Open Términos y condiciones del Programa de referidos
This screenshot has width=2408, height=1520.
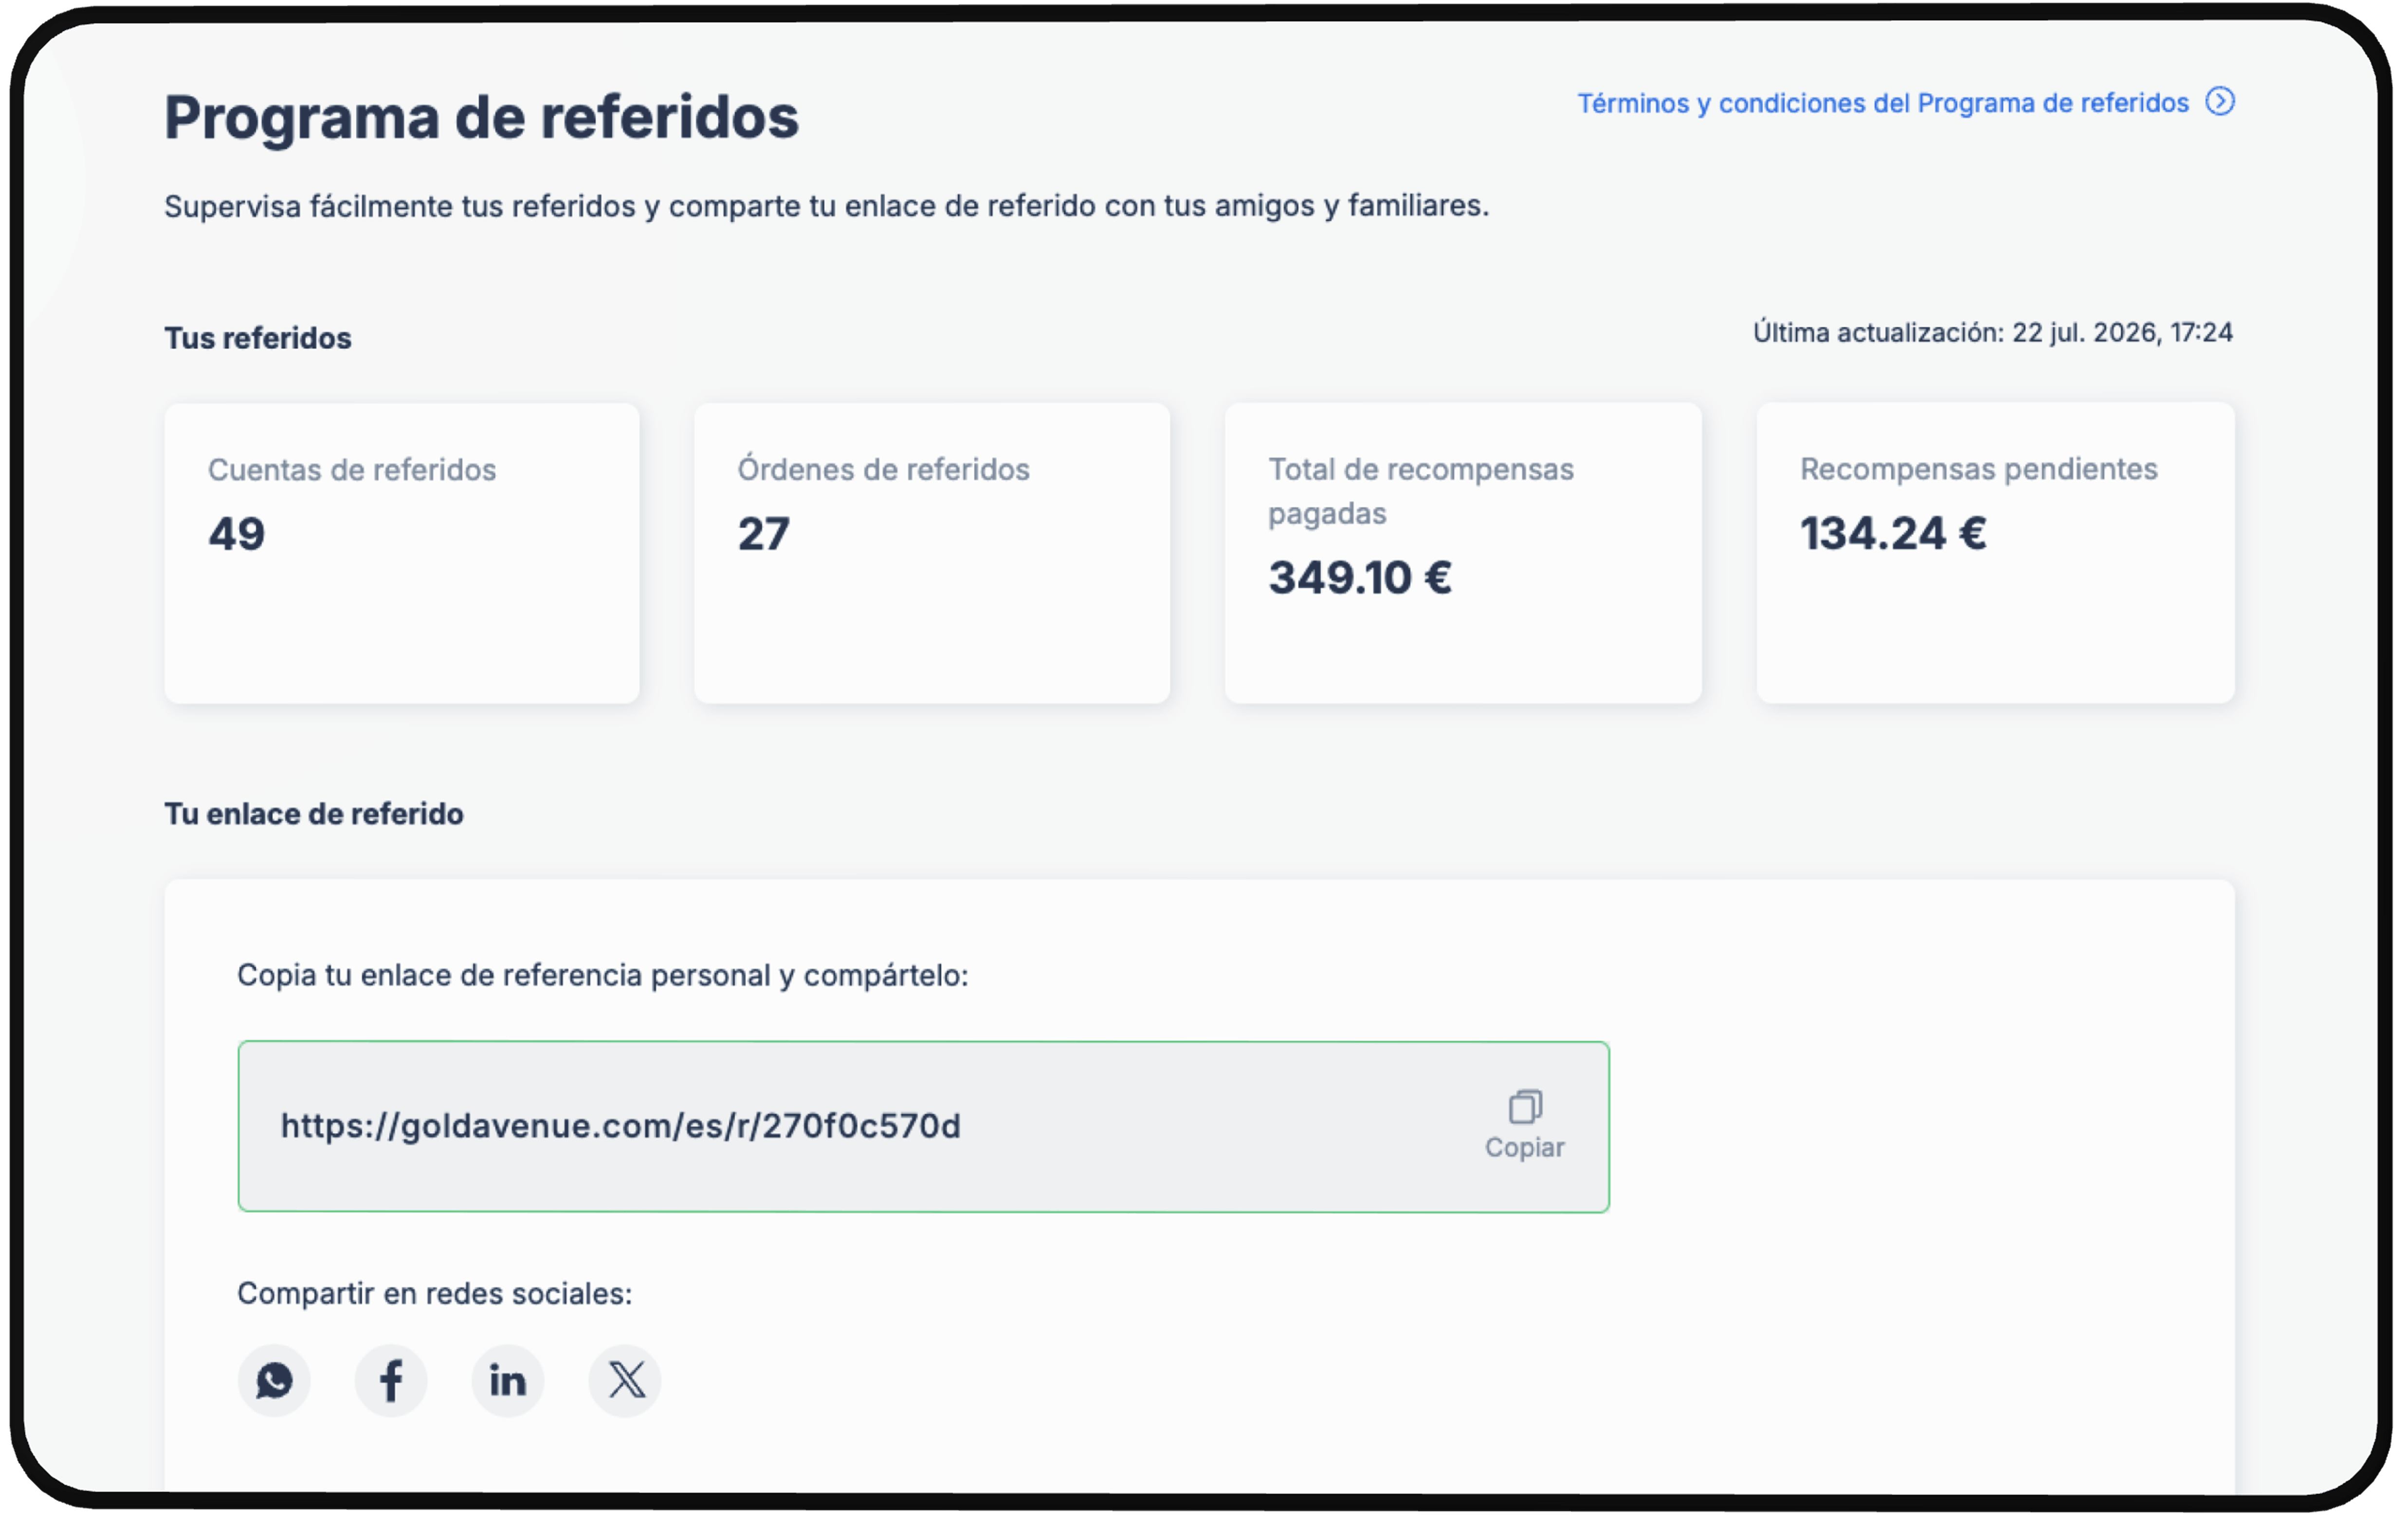click(1883, 103)
